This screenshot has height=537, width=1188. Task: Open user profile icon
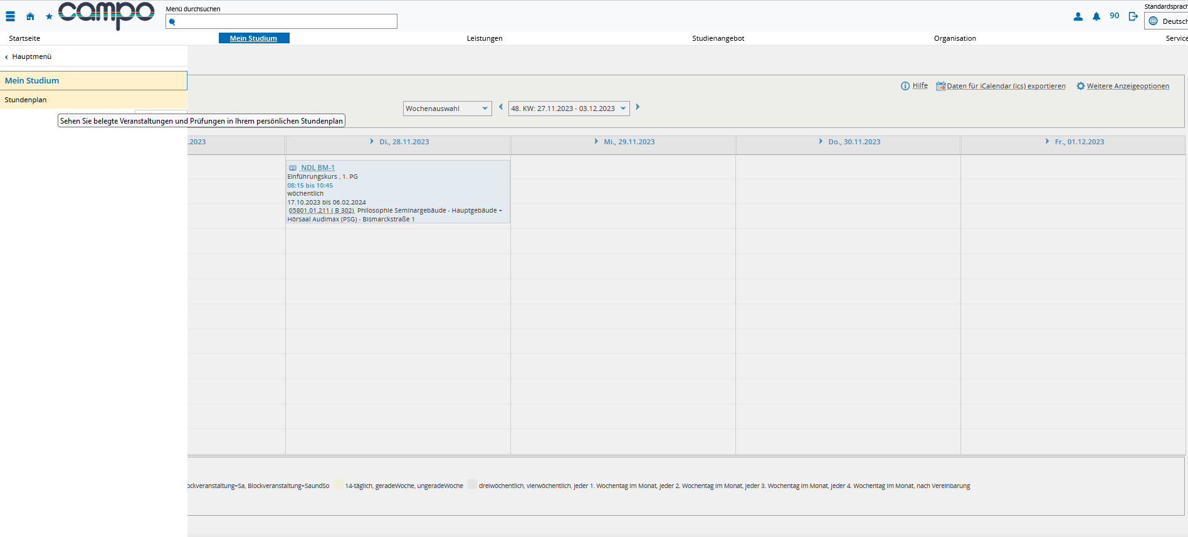point(1078,16)
